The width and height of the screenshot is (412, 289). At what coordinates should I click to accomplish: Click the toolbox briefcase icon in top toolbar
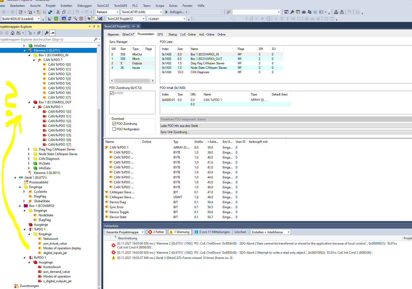coord(304,12)
